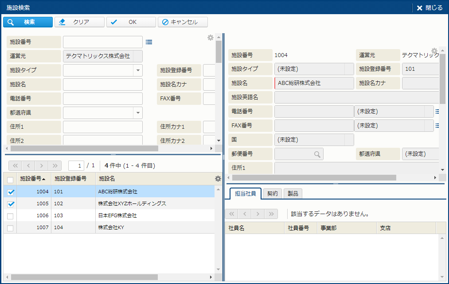Expand the 施設タイプ dropdown in search form
The height and width of the screenshot is (284, 449).
click(x=137, y=70)
